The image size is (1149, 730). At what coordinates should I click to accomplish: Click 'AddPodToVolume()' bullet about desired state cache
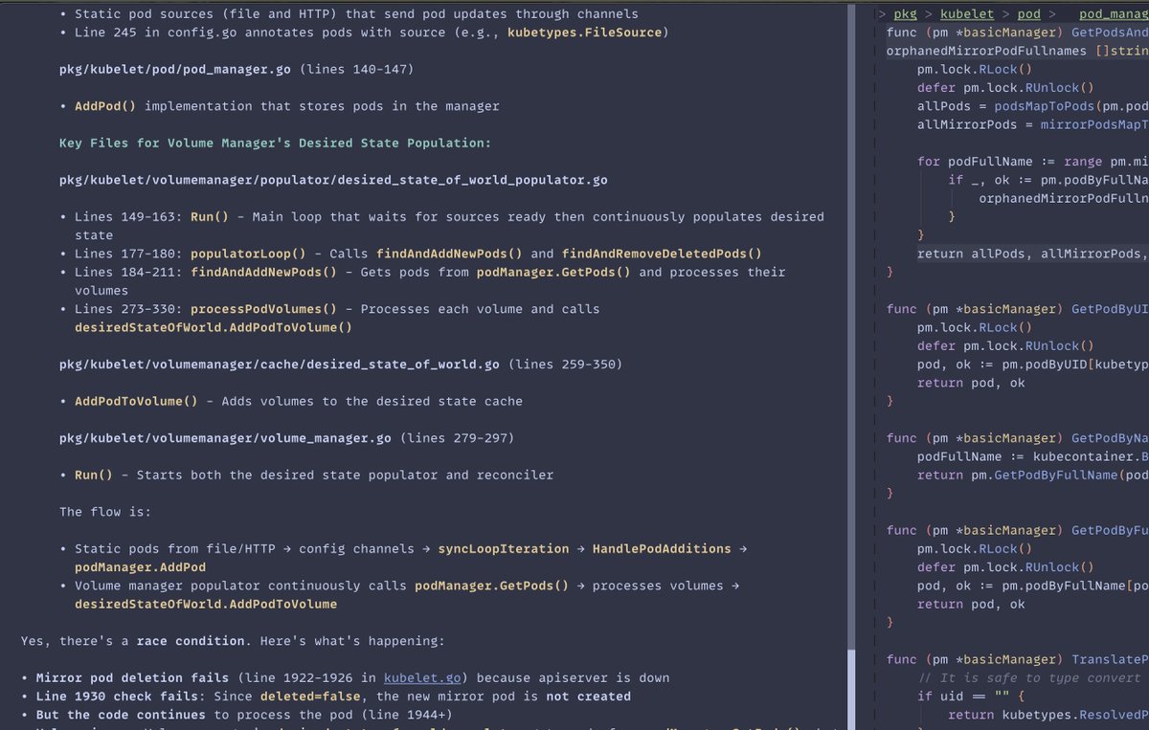(x=136, y=401)
